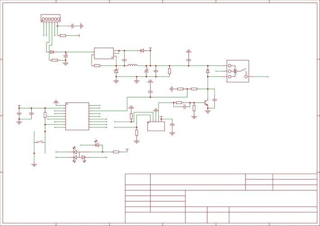Click the capacitor beside the top connector
Viewport: 320px width, 226px height.
(72, 26)
